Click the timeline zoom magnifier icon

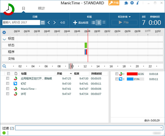4,66
